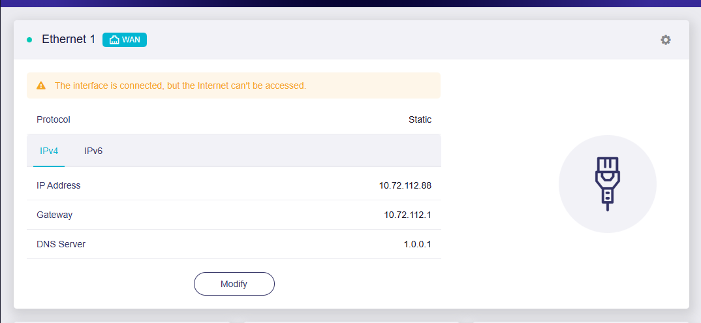The image size is (701, 323).
Task: Click the WAN text in badge
Action: (131, 40)
